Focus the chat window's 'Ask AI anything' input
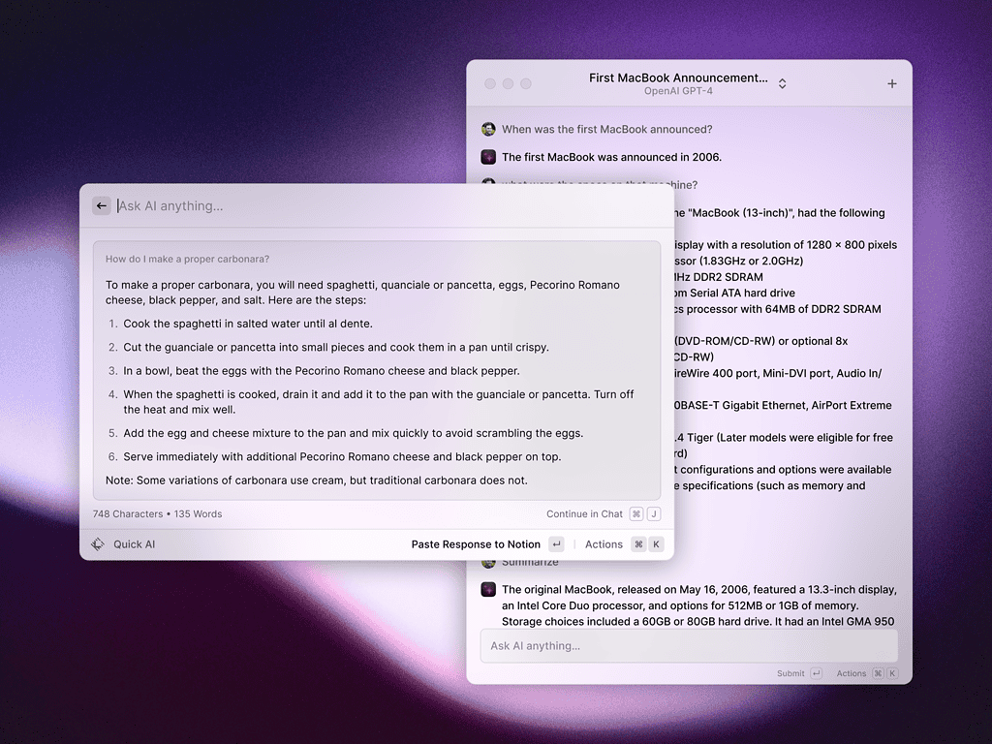 pyautogui.click(x=688, y=646)
